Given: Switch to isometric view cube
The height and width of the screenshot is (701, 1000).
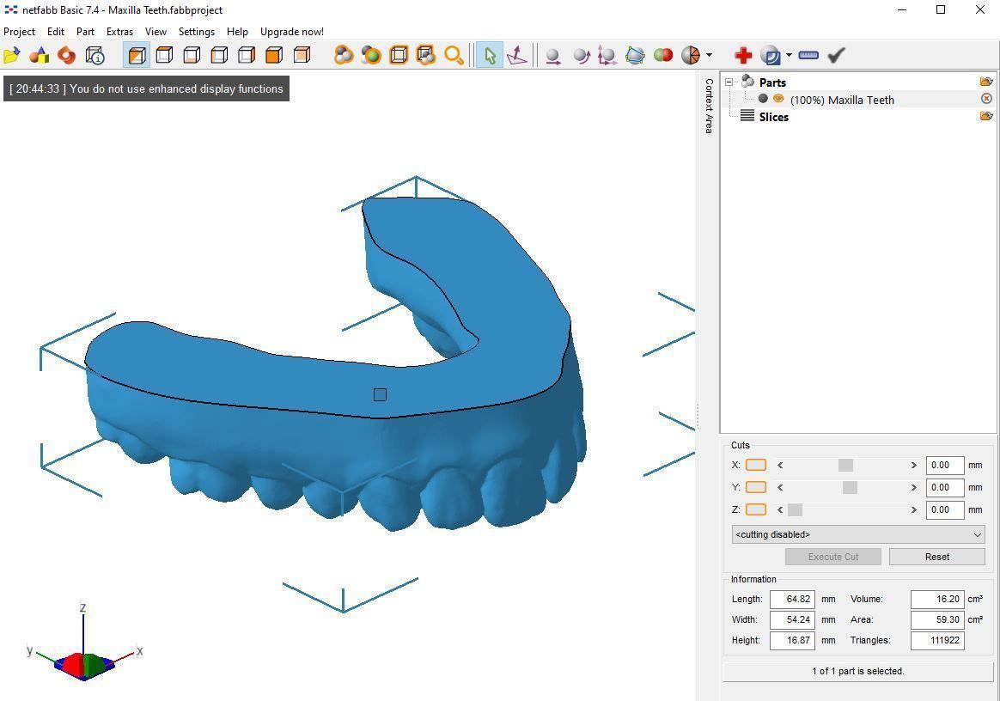Looking at the screenshot, I should (137, 56).
